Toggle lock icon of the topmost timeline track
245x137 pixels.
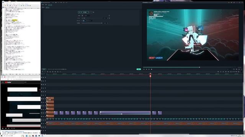[x=43, y=77]
